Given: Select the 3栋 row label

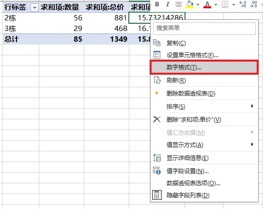Looking at the screenshot, I should click(x=21, y=29).
